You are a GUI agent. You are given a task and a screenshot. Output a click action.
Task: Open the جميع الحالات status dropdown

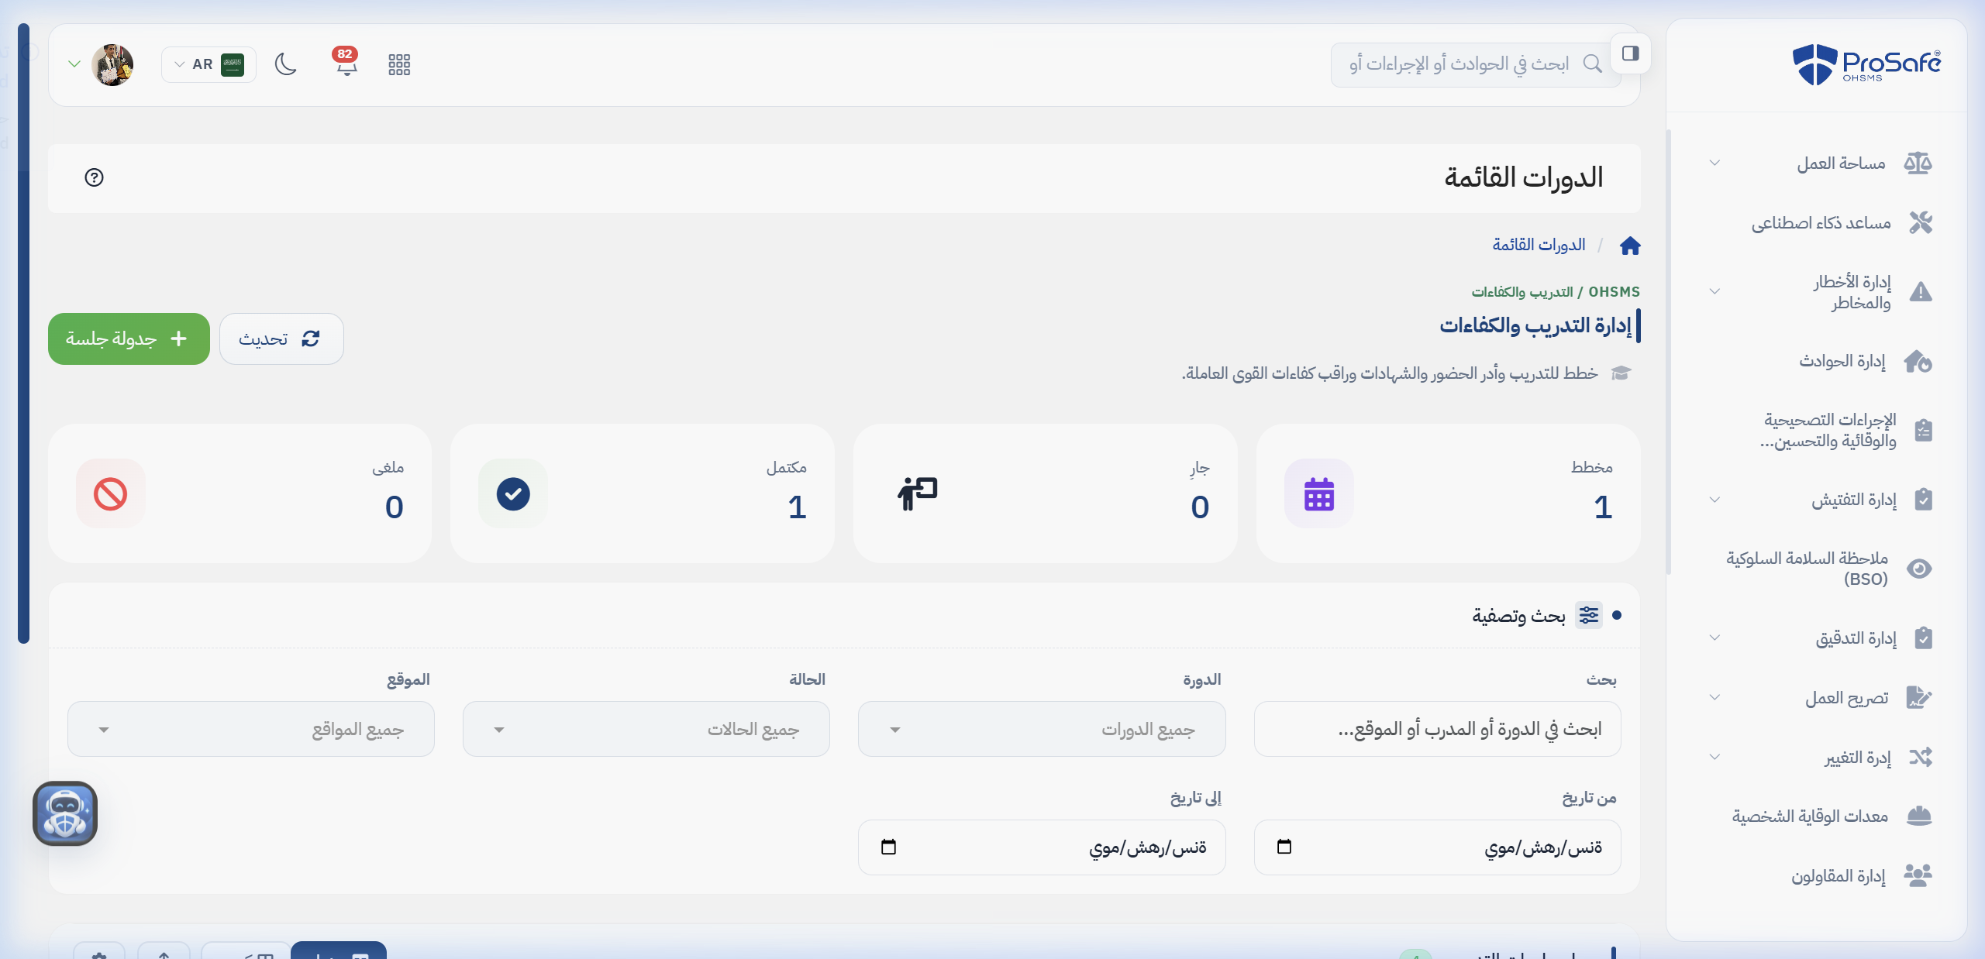(646, 729)
